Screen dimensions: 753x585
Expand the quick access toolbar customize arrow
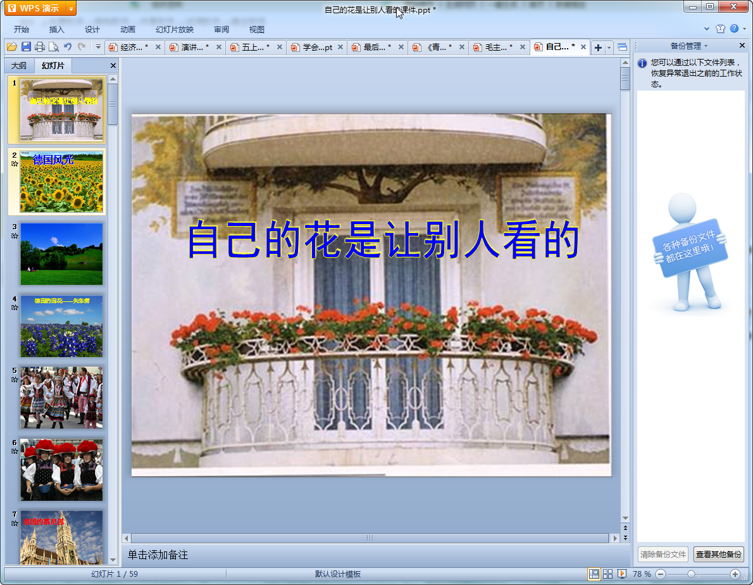tap(98, 47)
